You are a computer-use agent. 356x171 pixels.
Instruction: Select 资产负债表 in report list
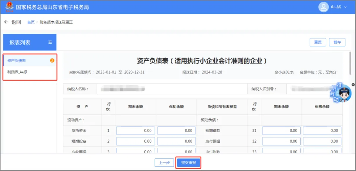tap(30, 61)
